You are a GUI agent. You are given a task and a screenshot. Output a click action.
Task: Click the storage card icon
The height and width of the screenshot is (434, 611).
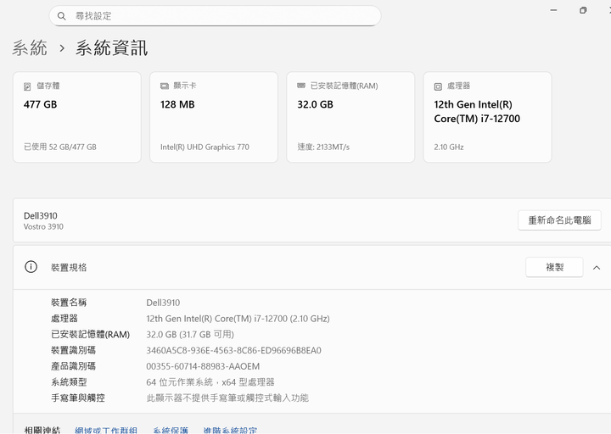(27, 86)
